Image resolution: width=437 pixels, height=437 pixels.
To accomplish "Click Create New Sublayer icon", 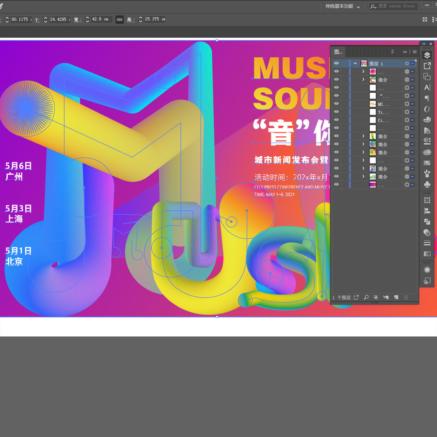I will pos(386,297).
